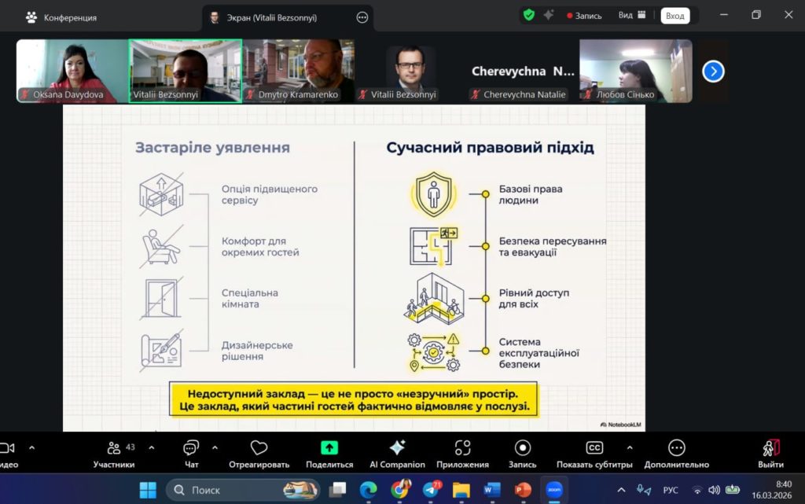Image resolution: width=805 pixels, height=504 pixels.
Task: Click the green encryption shield icon
Action: click(x=529, y=15)
